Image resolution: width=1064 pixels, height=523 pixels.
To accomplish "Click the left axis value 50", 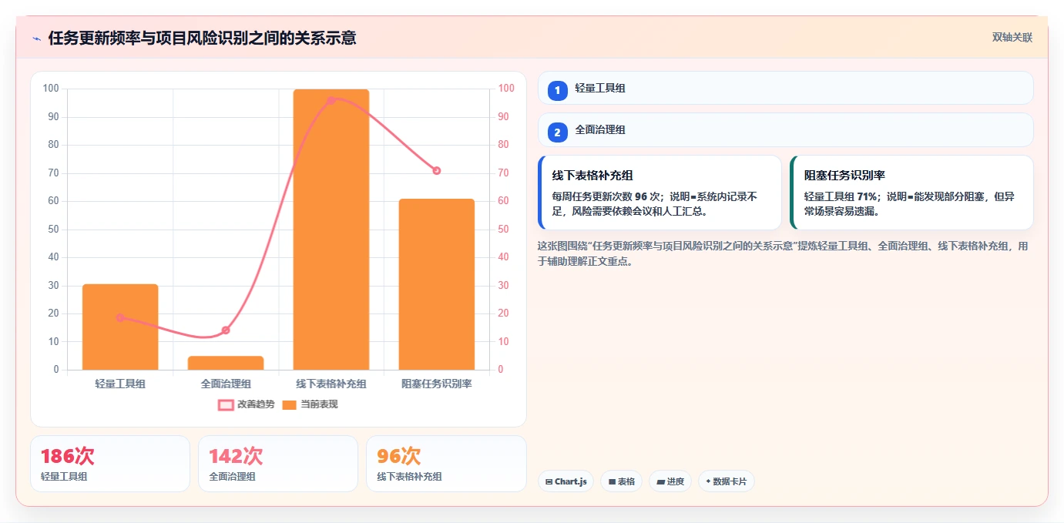I will click(x=54, y=230).
